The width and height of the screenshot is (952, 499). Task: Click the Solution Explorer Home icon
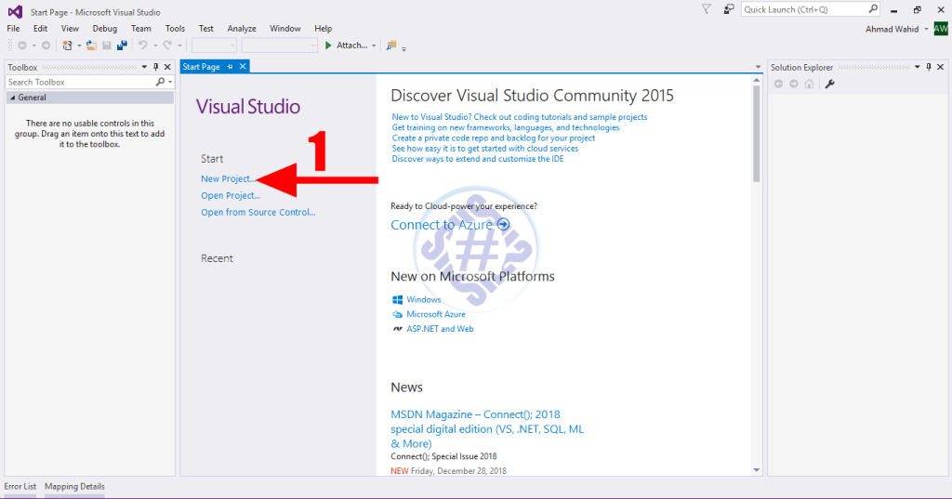(x=809, y=84)
